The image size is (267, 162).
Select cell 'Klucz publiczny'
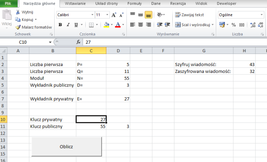coord(53,126)
